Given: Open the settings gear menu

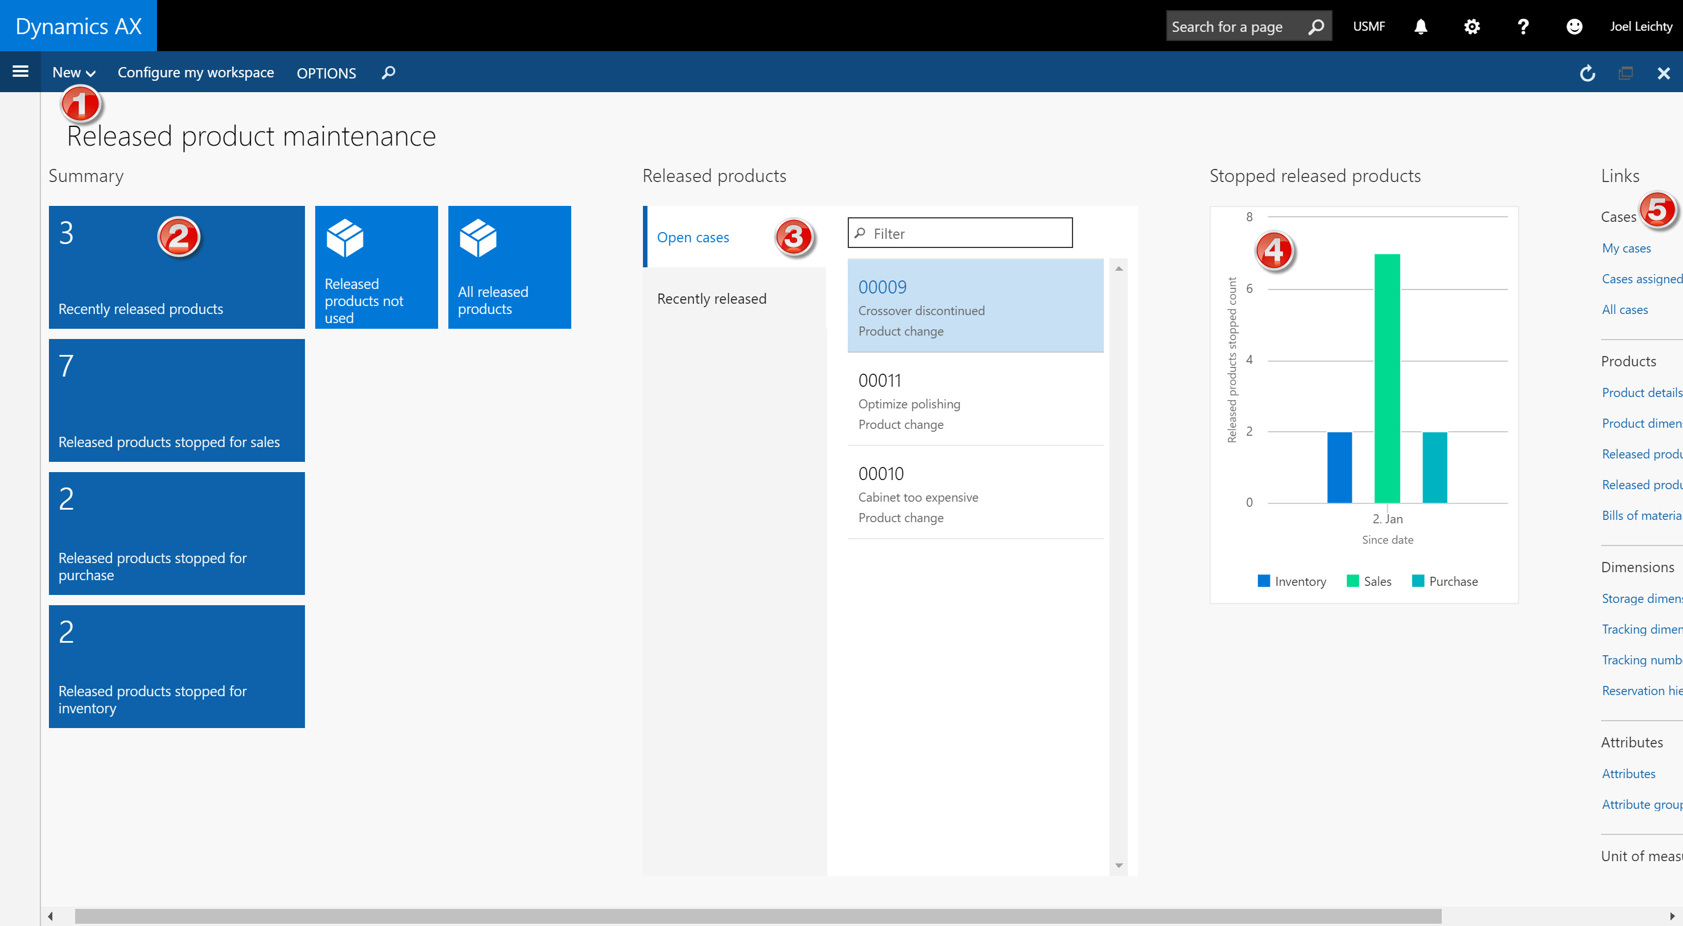Looking at the screenshot, I should coord(1471,26).
